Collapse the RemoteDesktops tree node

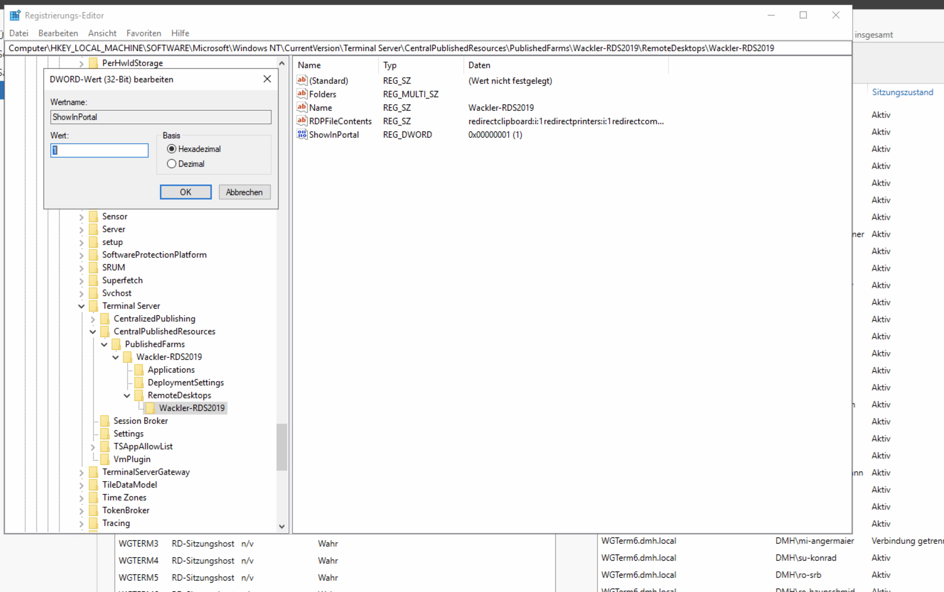(127, 395)
